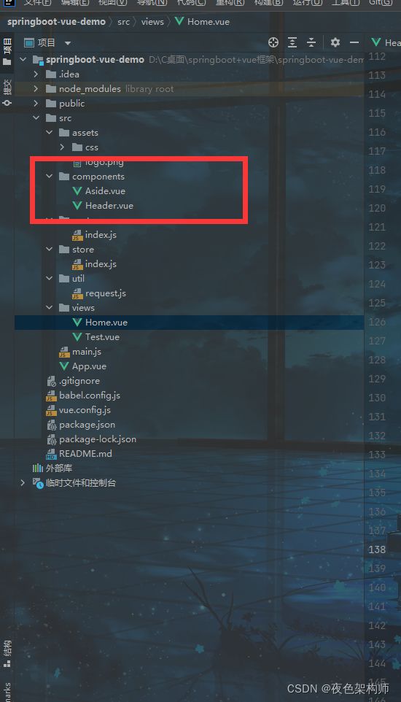This screenshot has width=401, height=702.
Task: Collapse the store folder
Action: 50,250
